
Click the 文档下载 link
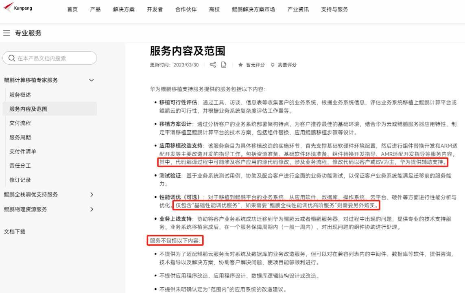[x=15, y=232]
